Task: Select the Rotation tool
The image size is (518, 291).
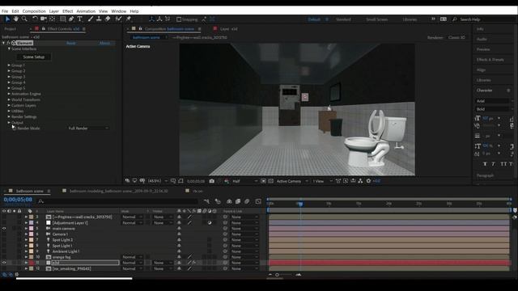Action: pyautogui.click(x=35, y=19)
